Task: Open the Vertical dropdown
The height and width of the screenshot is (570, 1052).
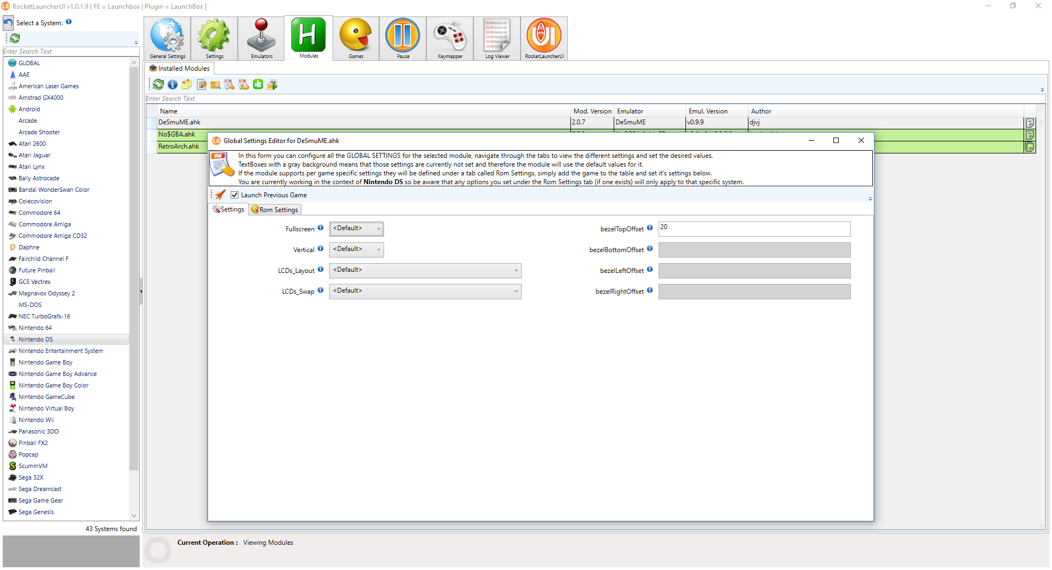Action: (357, 249)
